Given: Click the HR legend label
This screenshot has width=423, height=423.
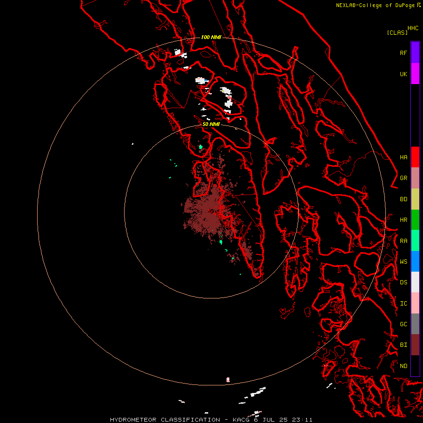Looking at the screenshot, I should [x=403, y=220].
